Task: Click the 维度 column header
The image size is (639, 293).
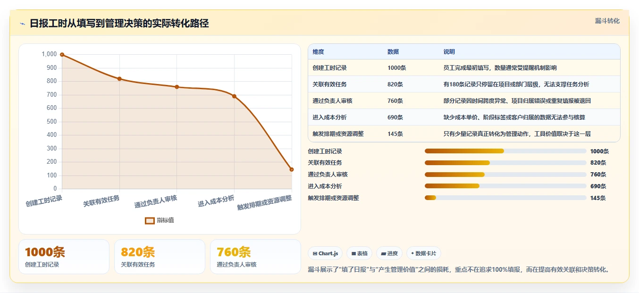Action: coord(318,52)
